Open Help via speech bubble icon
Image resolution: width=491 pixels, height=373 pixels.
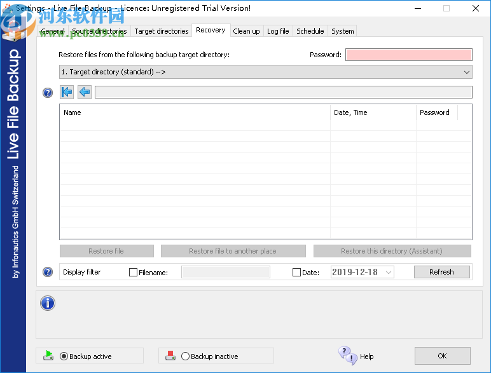pyautogui.click(x=348, y=356)
